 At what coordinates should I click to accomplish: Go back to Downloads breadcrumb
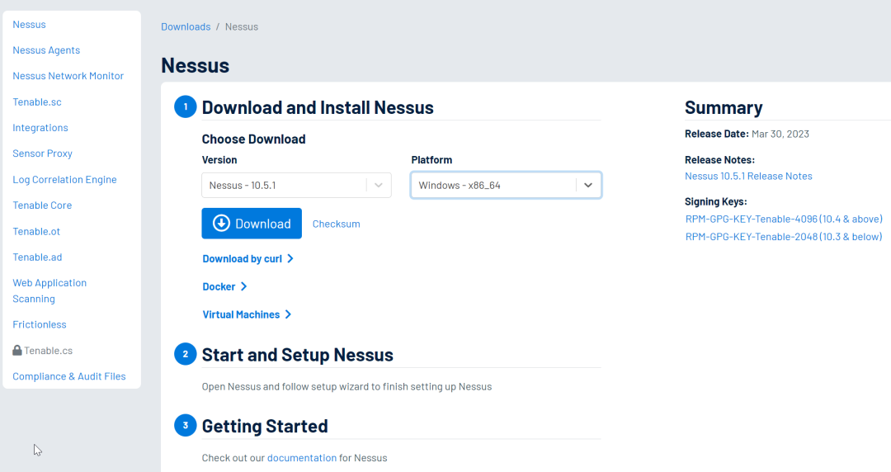coord(186,26)
